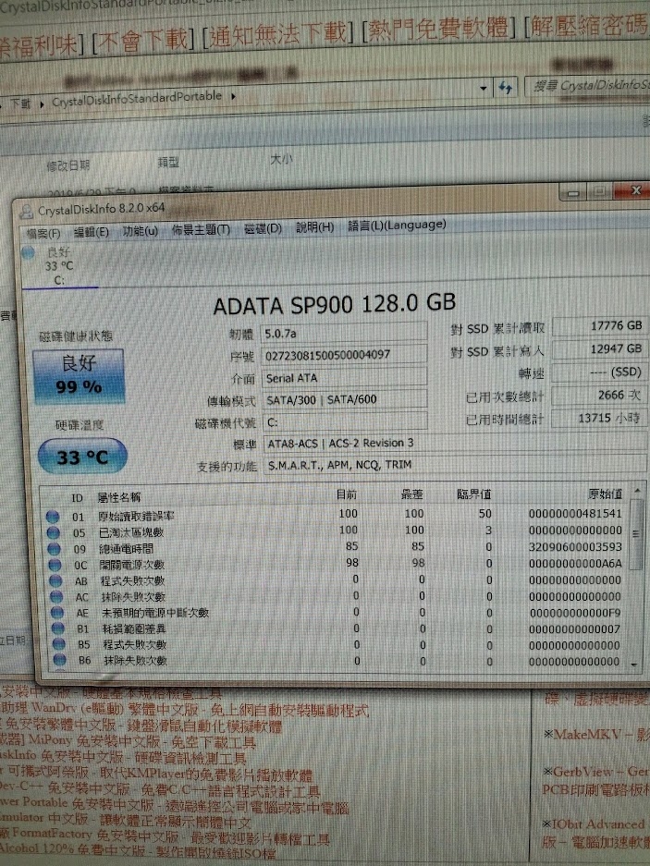Click the drive letter field showing C:
This screenshot has width=650, height=866.
point(345,421)
